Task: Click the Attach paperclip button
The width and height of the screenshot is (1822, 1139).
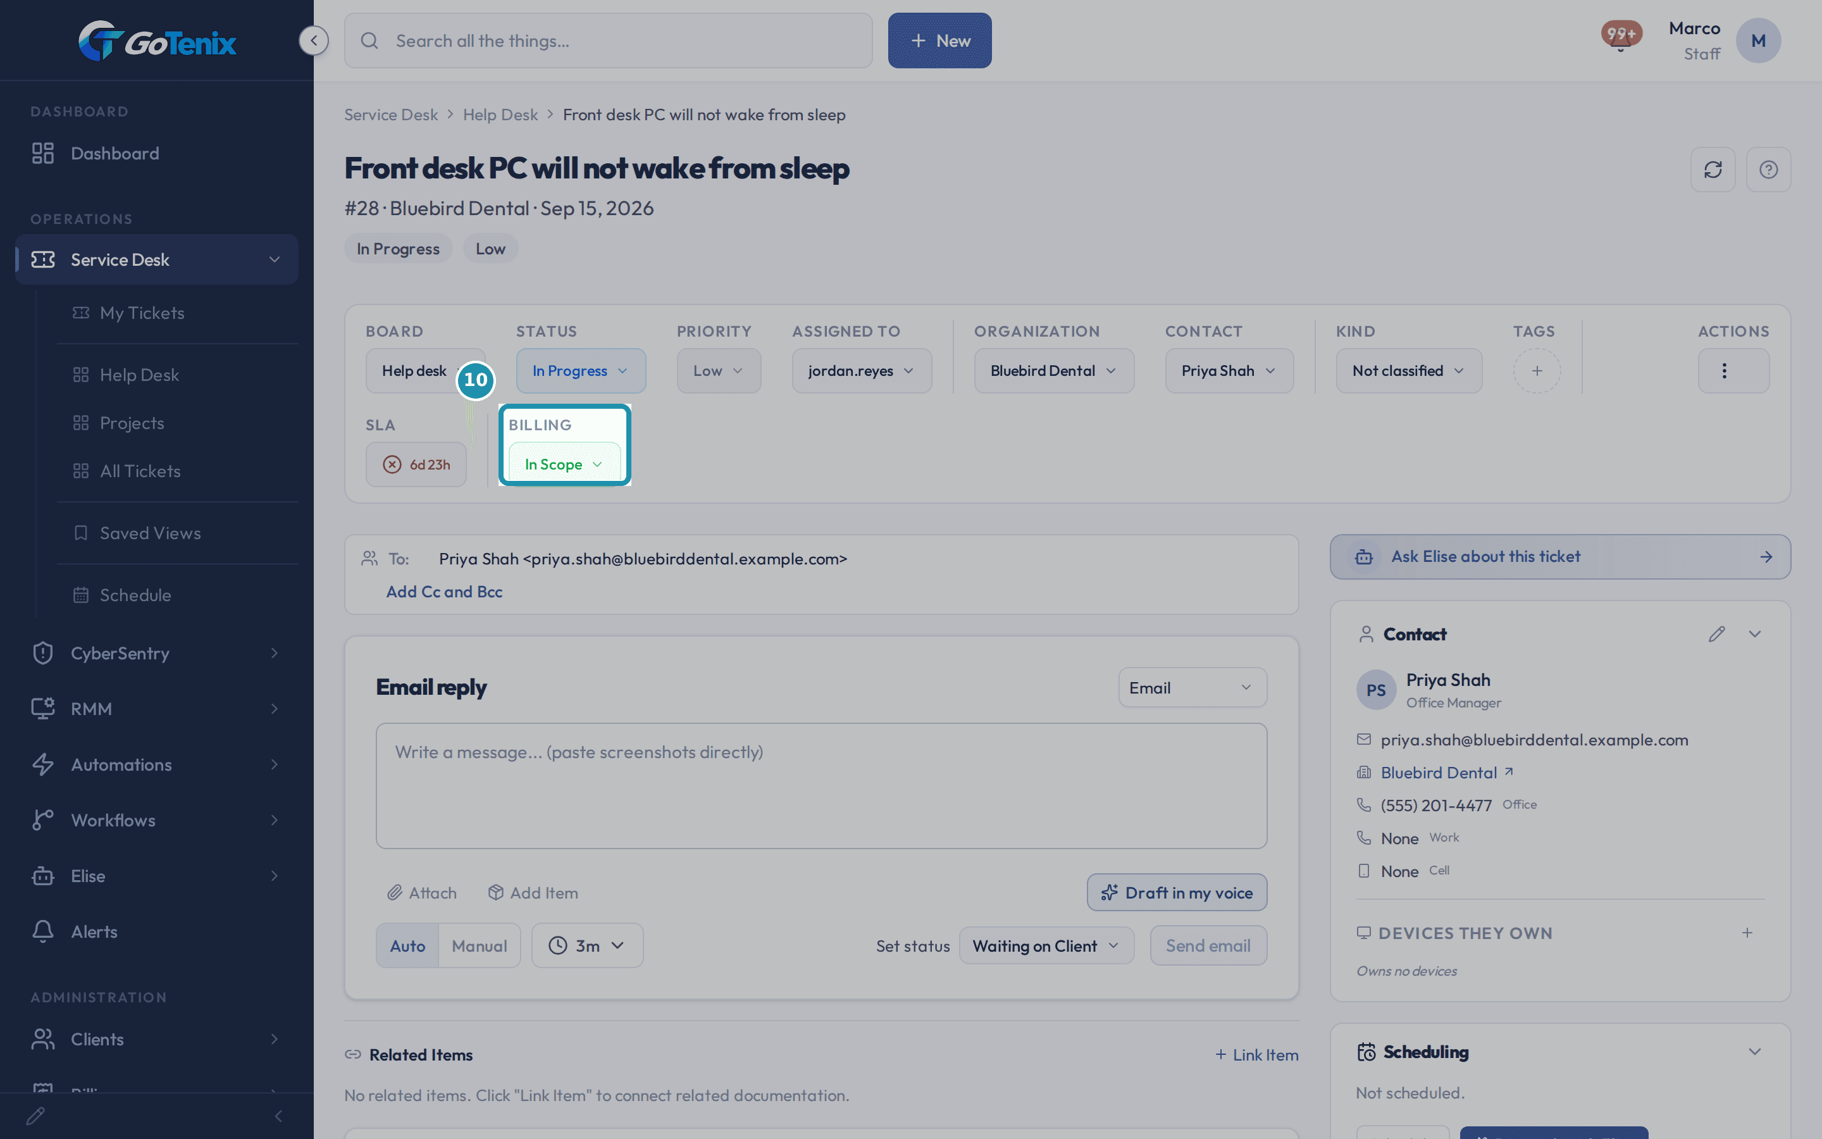Action: [x=421, y=893]
